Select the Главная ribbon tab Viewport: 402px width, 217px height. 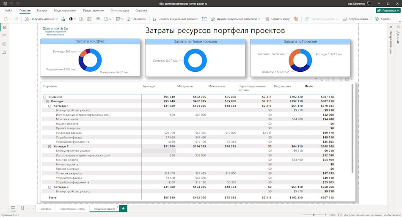25,11
